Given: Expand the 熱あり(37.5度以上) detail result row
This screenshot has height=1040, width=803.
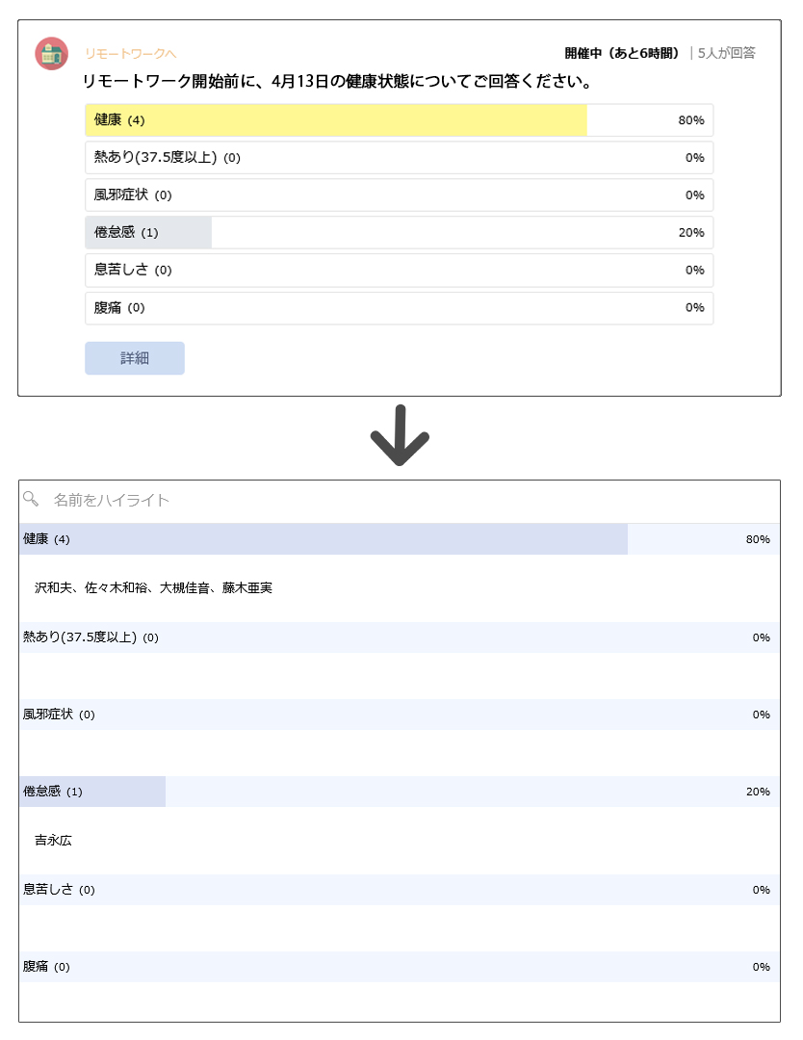Looking at the screenshot, I should point(400,637).
